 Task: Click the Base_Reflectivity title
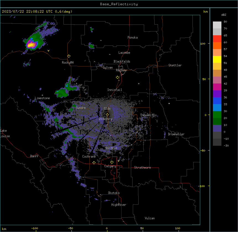click(119, 4)
